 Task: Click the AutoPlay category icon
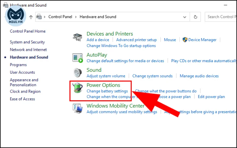tap(78, 58)
